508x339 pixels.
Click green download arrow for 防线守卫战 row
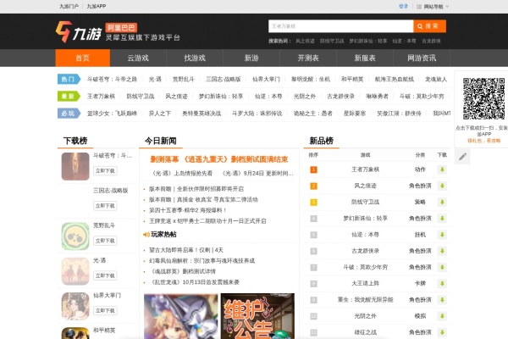(442, 202)
